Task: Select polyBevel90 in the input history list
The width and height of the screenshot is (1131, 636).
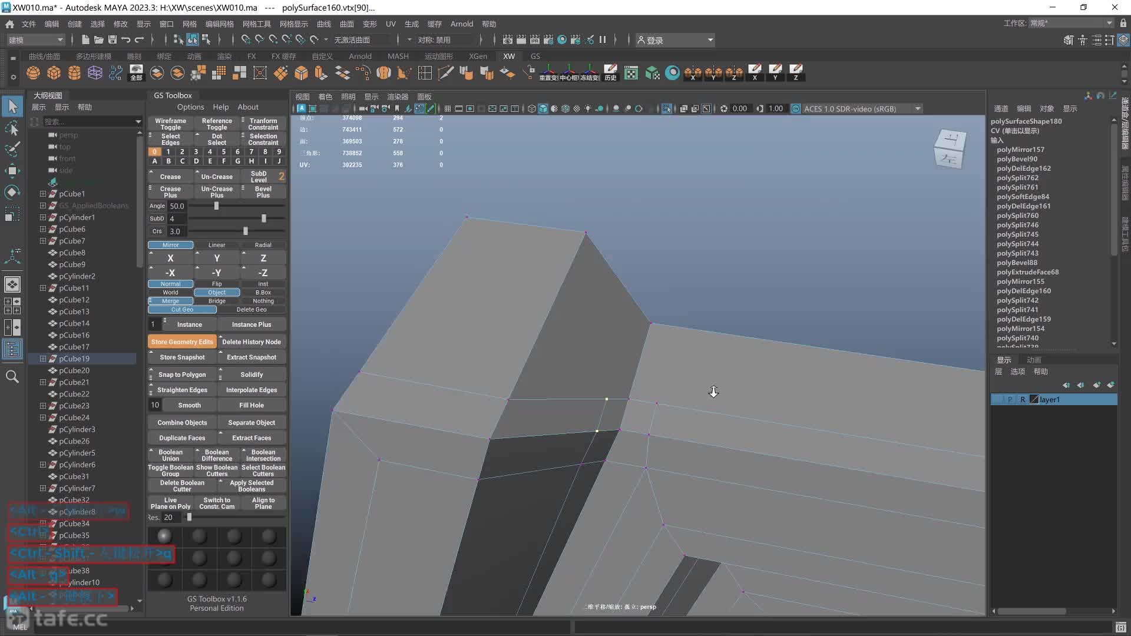Action: (1017, 159)
